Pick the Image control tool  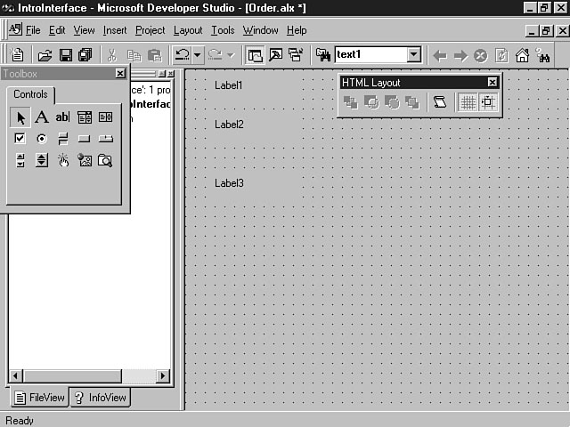coord(85,160)
